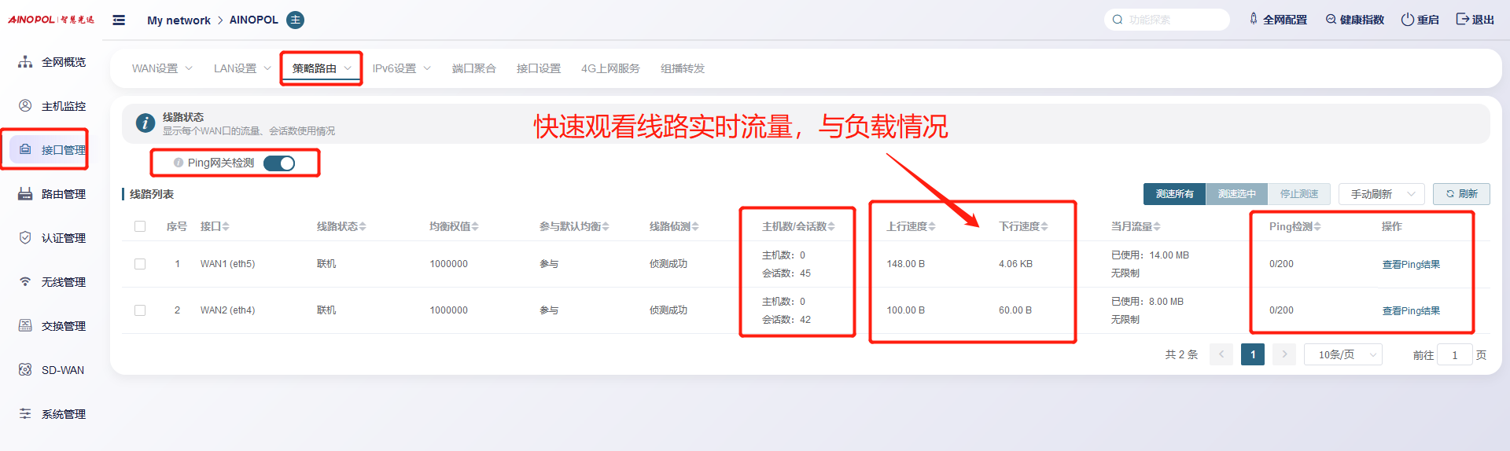
Task: Click 查看Ping结果 link for WAN1
Action: click(x=1411, y=265)
